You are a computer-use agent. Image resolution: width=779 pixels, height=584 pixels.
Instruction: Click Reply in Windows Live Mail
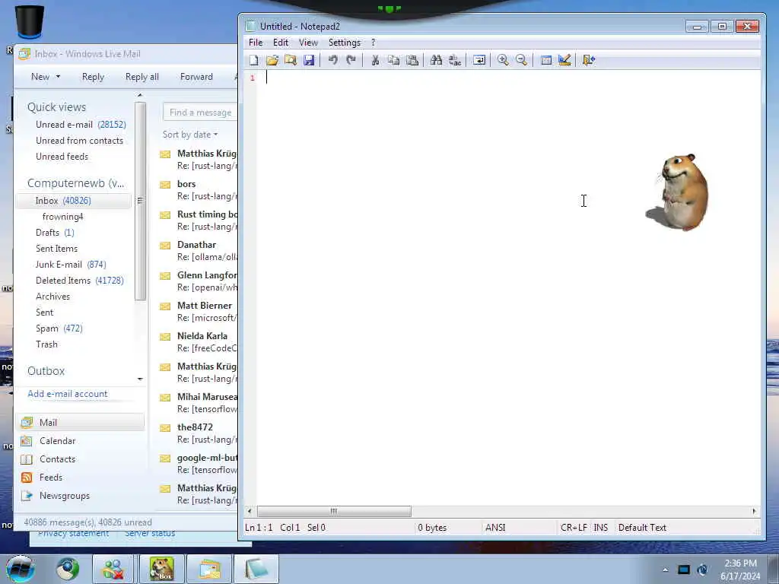(93, 77)
